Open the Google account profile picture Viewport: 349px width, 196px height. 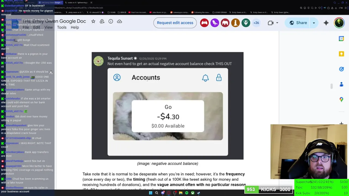339,23
